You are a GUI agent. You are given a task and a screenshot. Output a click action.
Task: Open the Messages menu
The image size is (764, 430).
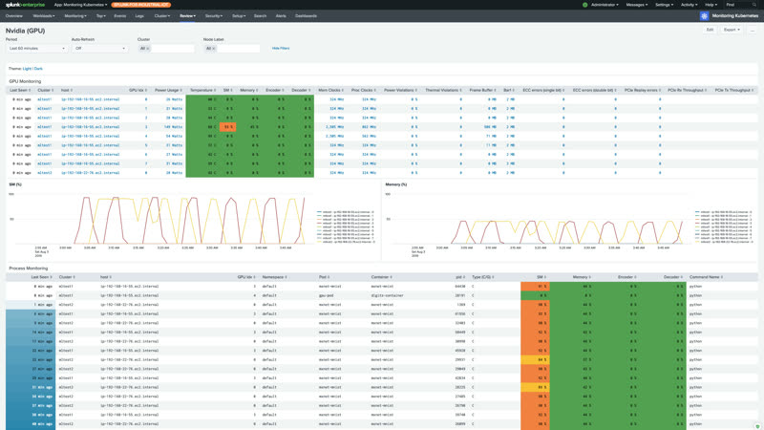click(x=636, y=5)
